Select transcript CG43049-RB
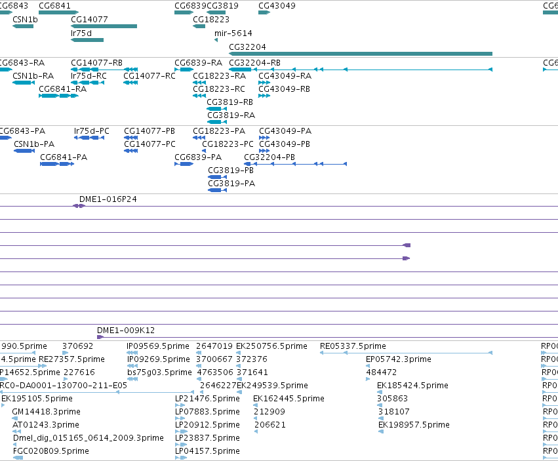 (x=264, y=96)
